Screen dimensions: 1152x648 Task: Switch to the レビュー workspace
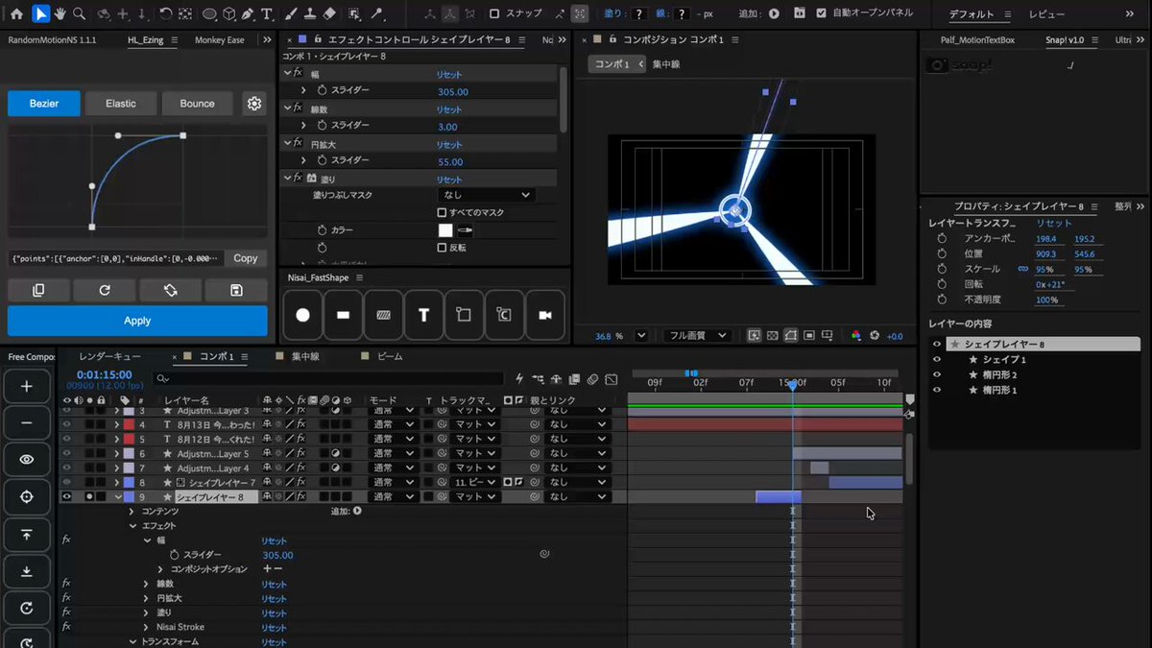coord(1046,14)
